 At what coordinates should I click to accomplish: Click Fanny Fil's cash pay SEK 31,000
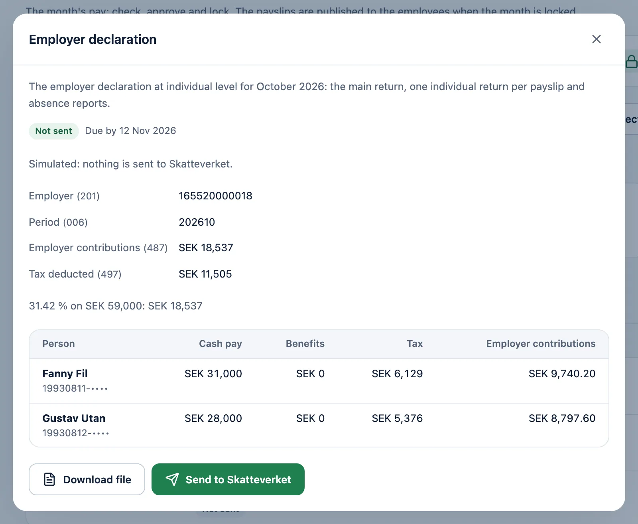[213, 374]
